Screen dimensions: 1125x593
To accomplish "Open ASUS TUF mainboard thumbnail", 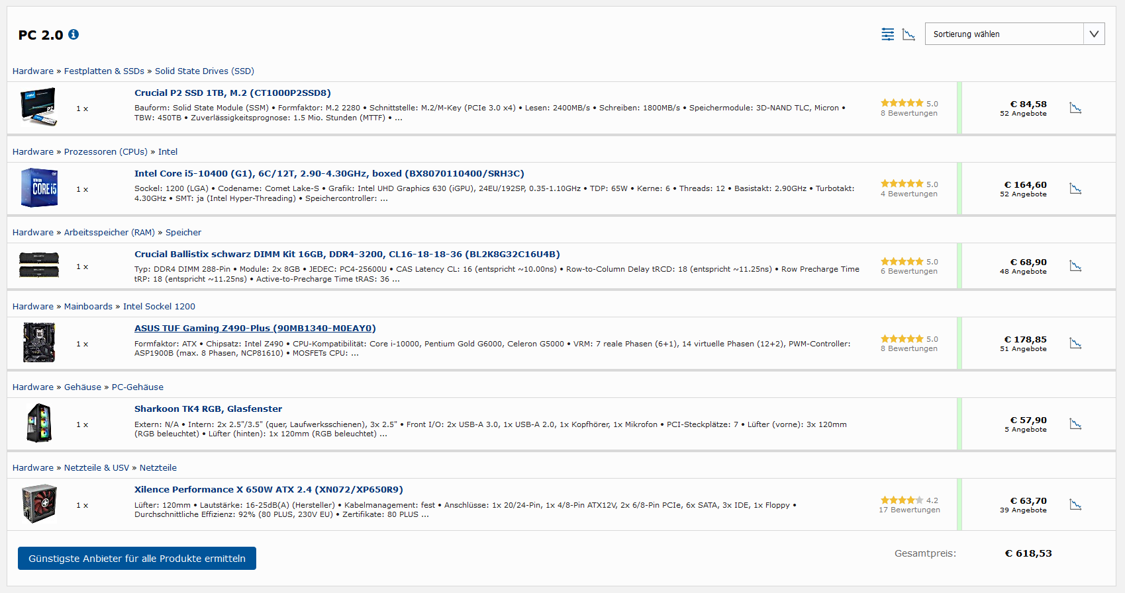I will click(39, 342).
